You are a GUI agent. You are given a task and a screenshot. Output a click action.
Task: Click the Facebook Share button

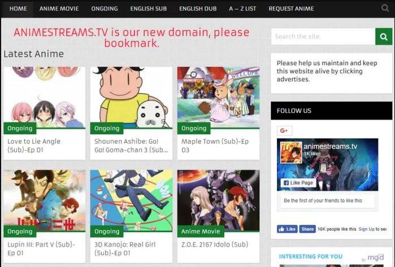[307, 229]
